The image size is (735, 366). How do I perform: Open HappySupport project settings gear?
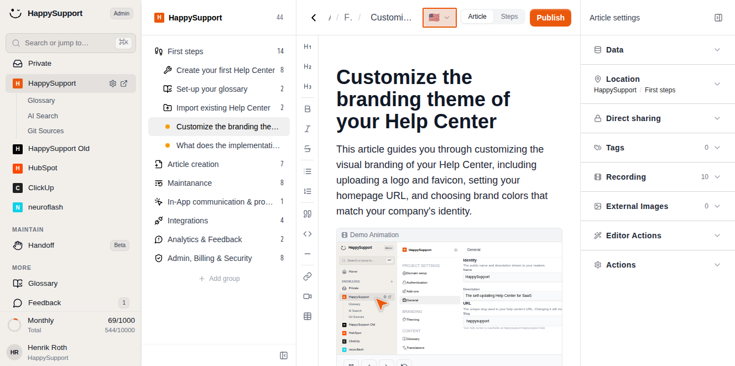point(113,83)
